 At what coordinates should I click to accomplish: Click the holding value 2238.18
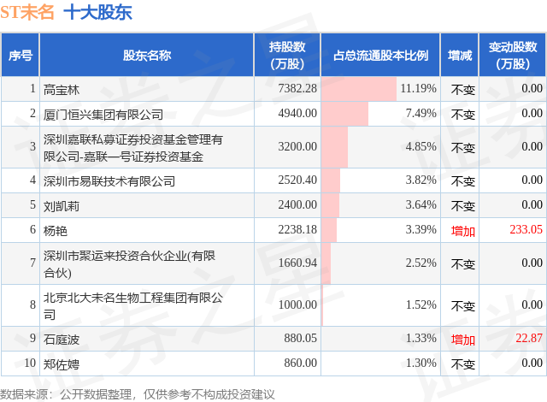(x=297, y=229)
